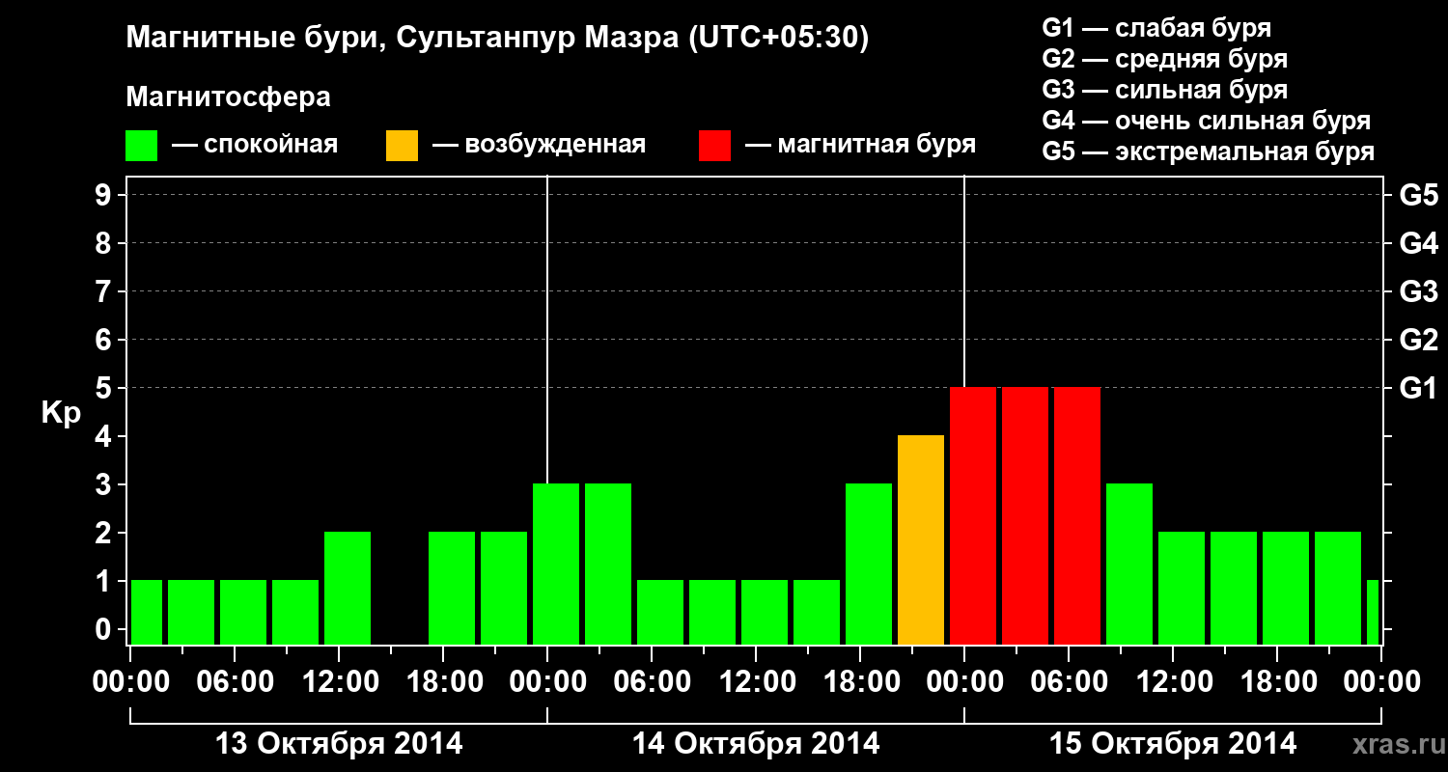
Task: Select the orange Kp 4 bar
Action: pyautogui.click(x=921, y=540)
